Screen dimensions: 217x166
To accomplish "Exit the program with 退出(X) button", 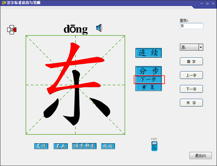I will pos(201,156).
